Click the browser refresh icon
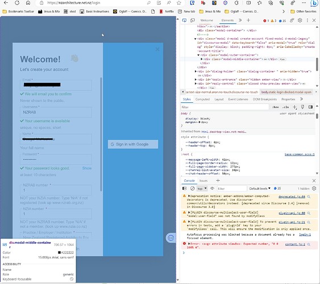320x284 pixels. pyautogui.click(x=17, y=3)
